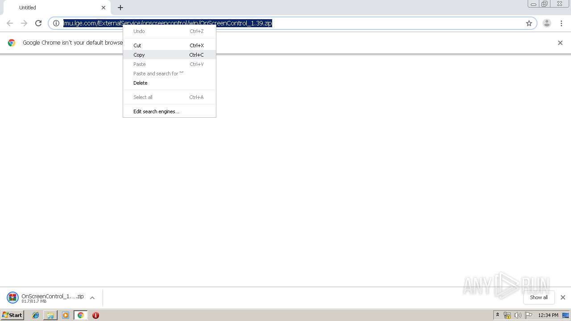Close the downloads shelf

(563, 297)
